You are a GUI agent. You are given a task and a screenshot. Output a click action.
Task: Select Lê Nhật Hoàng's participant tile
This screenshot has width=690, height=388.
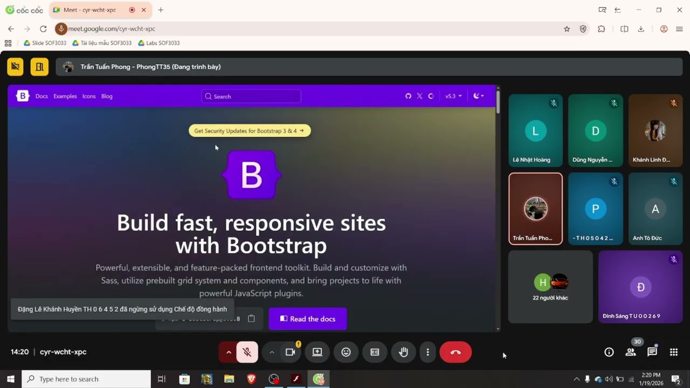pyautogui.click(x=535, y=130)
